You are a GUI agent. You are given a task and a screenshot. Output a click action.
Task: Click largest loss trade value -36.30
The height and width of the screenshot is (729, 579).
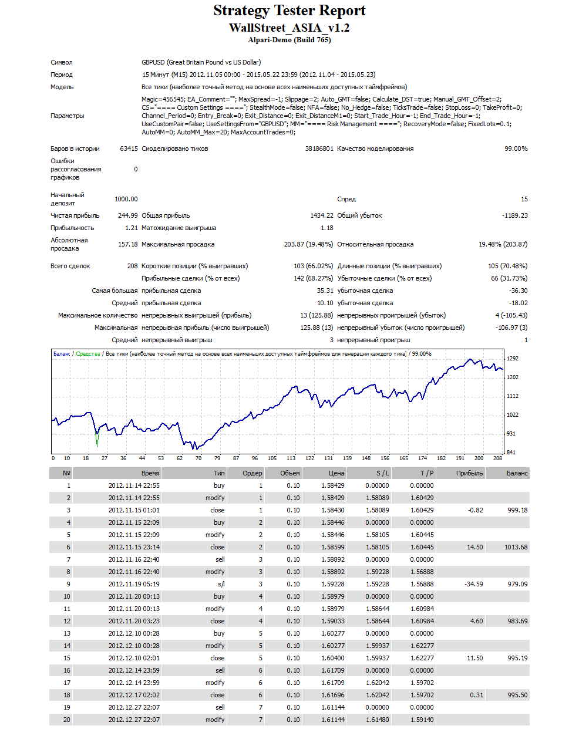click(x=519, y=291)
